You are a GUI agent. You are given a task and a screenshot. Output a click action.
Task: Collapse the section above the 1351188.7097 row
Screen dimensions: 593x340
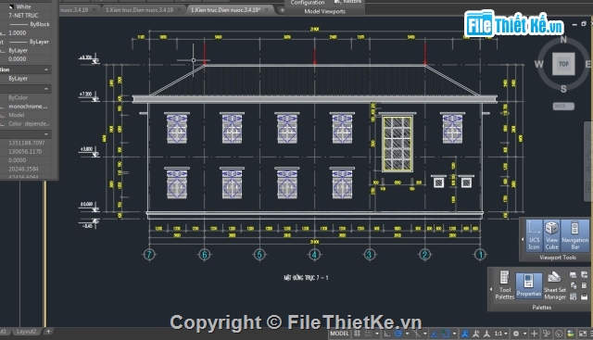[46, 134]
